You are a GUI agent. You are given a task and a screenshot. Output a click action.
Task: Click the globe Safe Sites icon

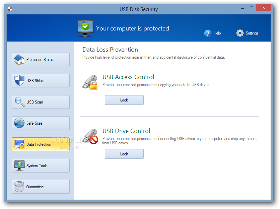click(19, 123)
